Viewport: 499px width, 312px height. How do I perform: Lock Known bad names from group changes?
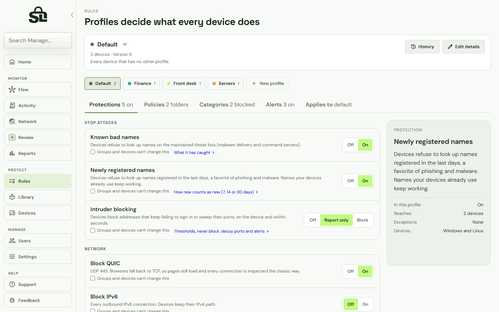(93, 152)
